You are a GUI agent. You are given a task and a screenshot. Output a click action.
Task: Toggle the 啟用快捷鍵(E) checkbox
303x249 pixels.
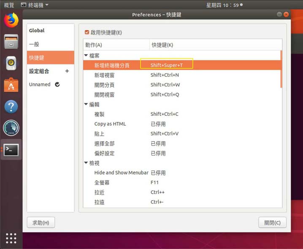tap(87, 32)
